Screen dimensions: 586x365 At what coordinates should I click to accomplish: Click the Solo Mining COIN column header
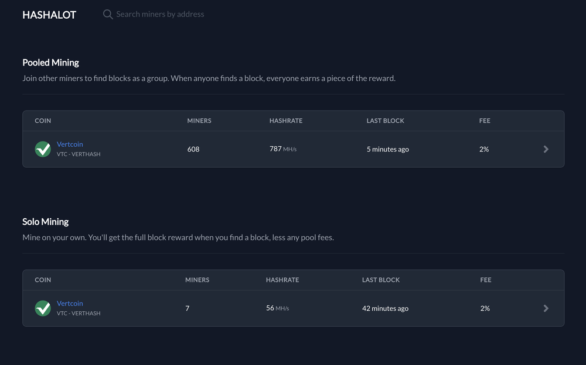click(x=43, y=280)
